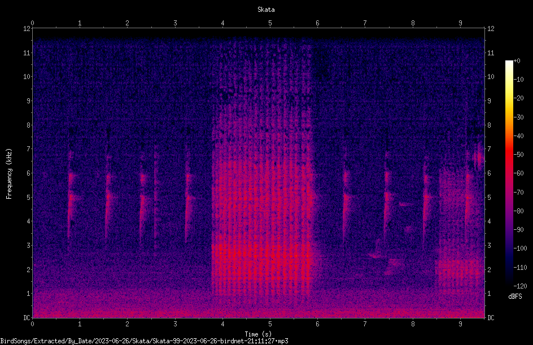Click the "-110" value on the color scale
Viewport: 533px width, 345px height.
pyautogui.click(x=520, y=268)
